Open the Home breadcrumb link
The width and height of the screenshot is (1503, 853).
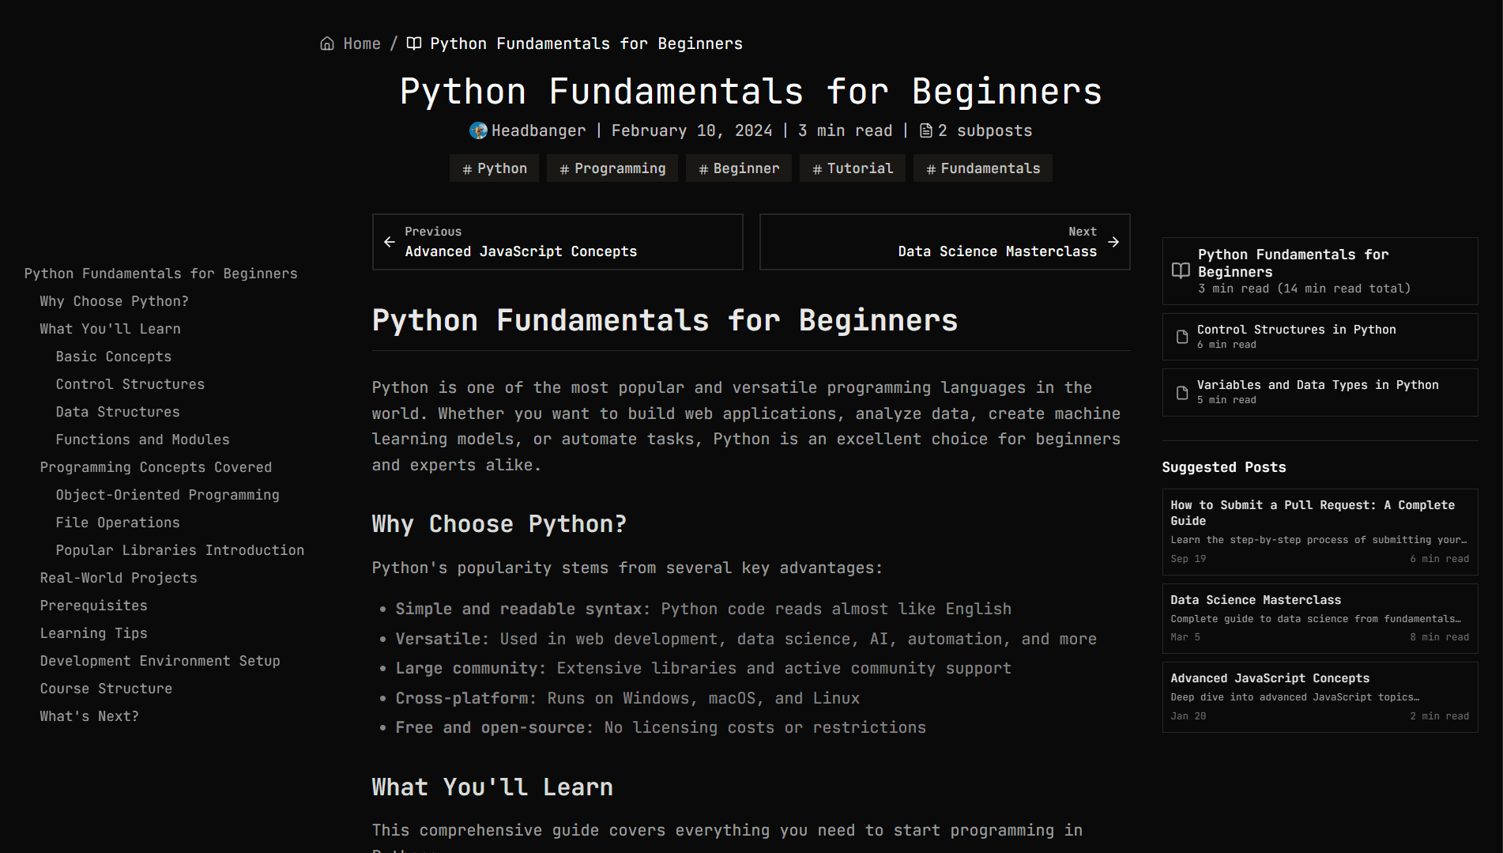[x=362, y=43]
